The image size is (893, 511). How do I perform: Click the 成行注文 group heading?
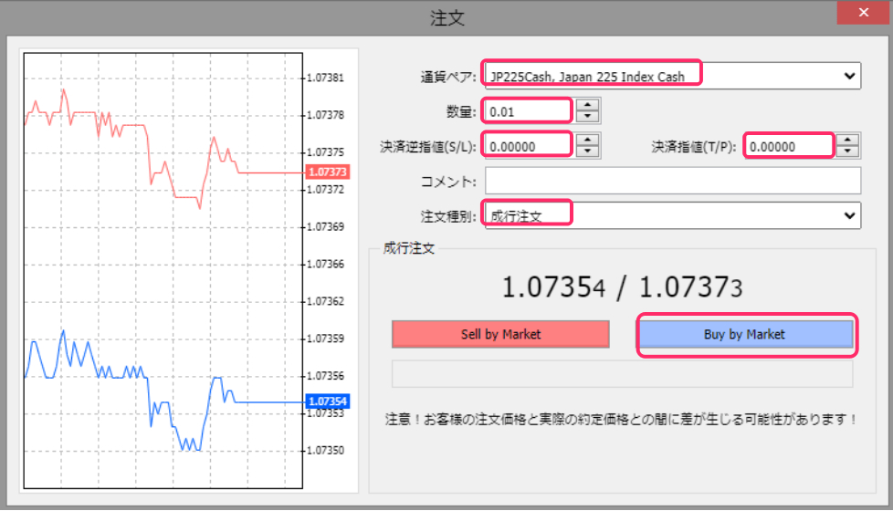[x=409, y=248]
